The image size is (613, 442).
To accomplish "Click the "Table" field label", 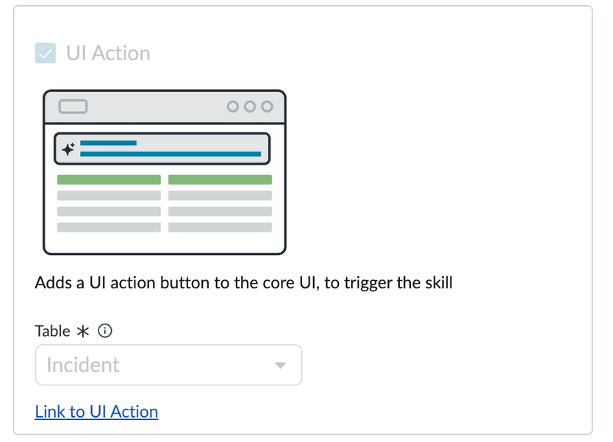I will click(x=53, y=332).
